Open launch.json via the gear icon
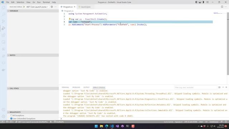 click(52, 7)
